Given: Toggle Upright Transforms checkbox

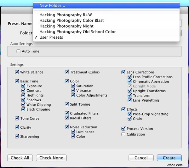Looking at the screenshot, I should (x=129, y=91).
